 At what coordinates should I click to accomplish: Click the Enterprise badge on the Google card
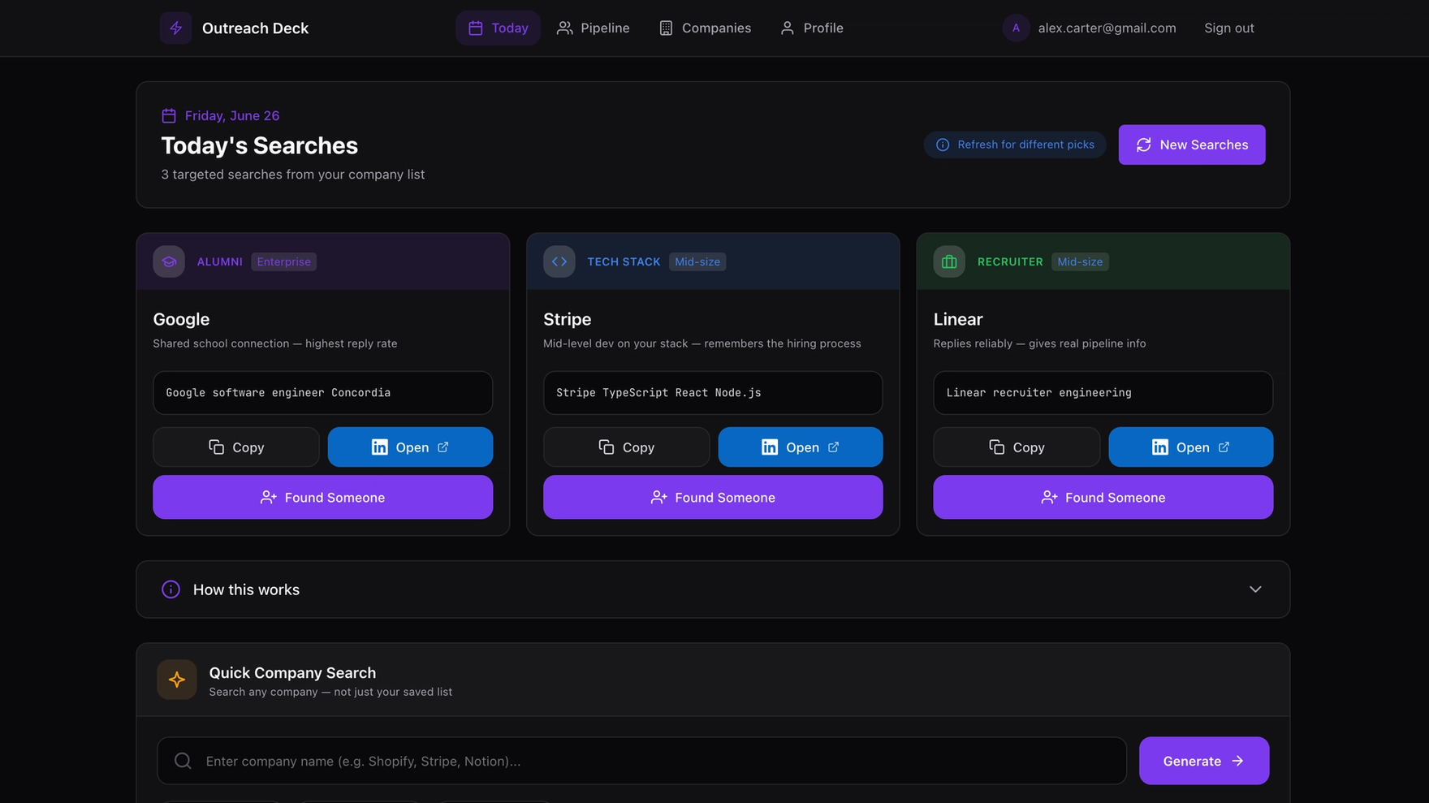[283, 261]
